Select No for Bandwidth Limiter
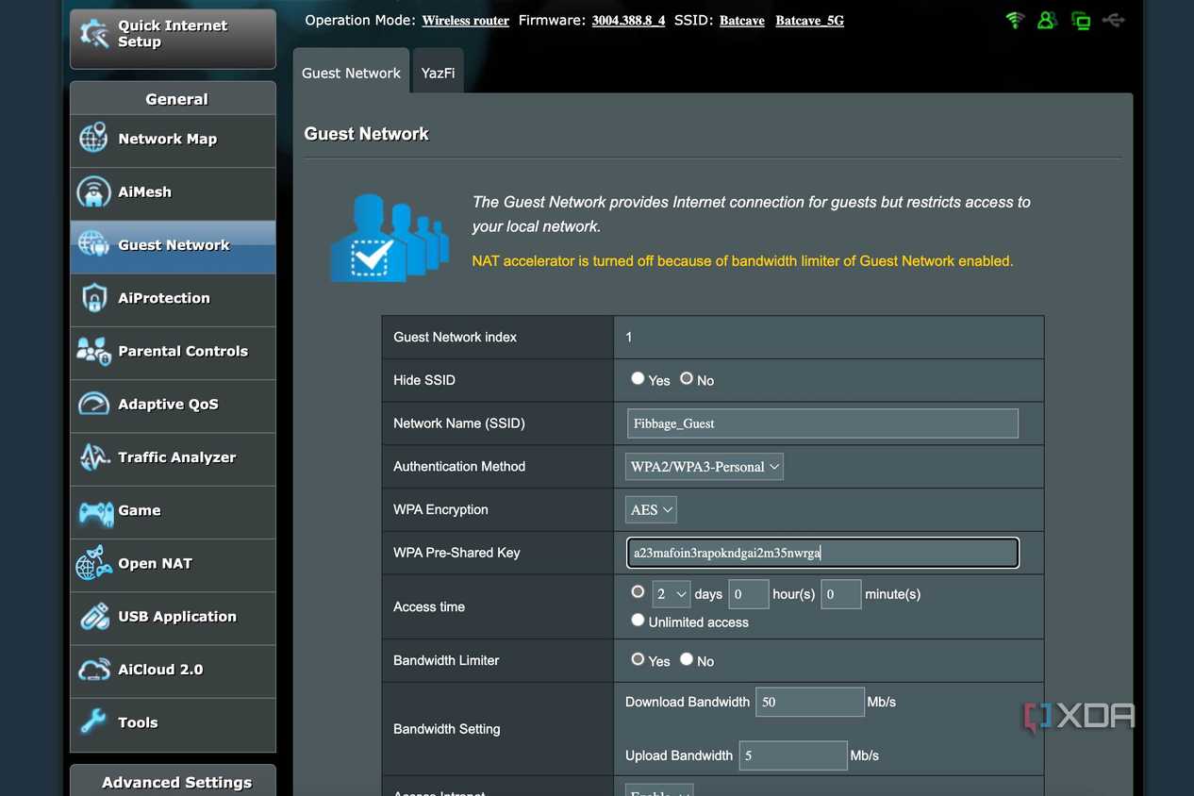 [x=687, y=659]
